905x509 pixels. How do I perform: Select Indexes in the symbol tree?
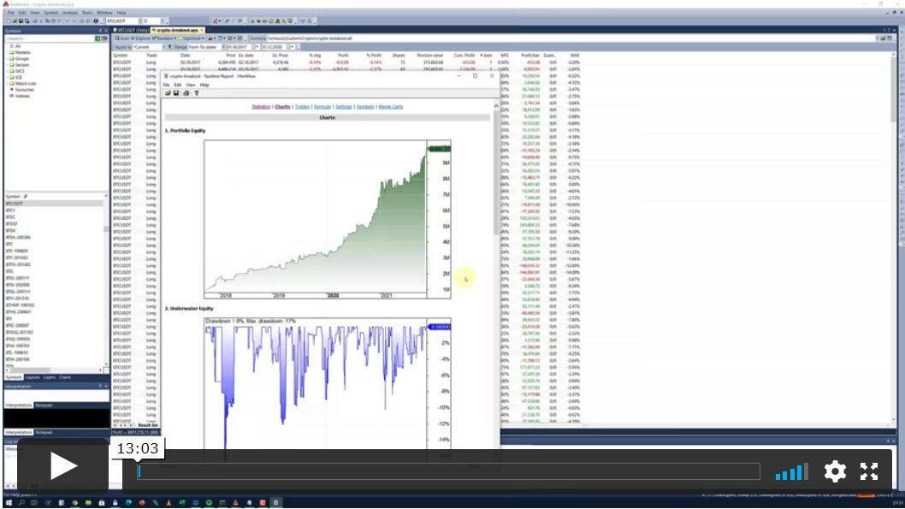pos(22,97)
